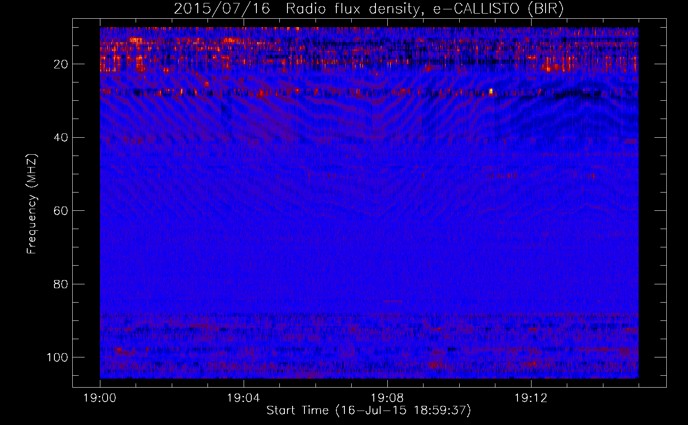This screenshot has height=425, width=688.
Task: Click the 20 frequency tick label
Action: tap(61, 64)
